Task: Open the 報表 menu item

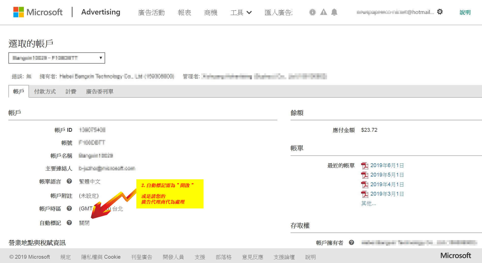Action: (184, 12)
